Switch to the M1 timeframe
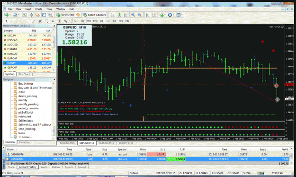The height and width of the screenshot is (177, 296). point(76,21)
